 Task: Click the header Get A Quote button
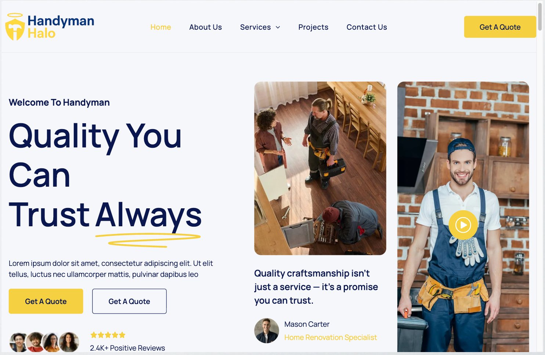tap(500, 27)
